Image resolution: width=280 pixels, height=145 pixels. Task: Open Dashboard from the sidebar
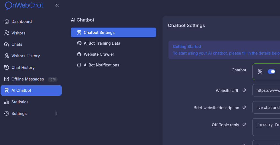21,22
